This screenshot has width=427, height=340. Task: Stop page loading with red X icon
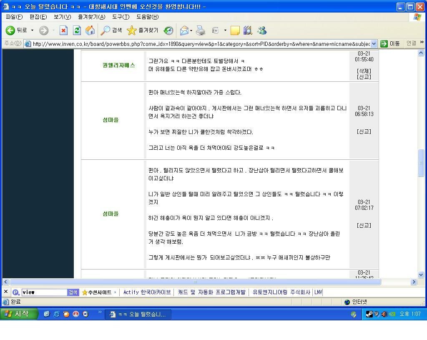click(63, 30)
